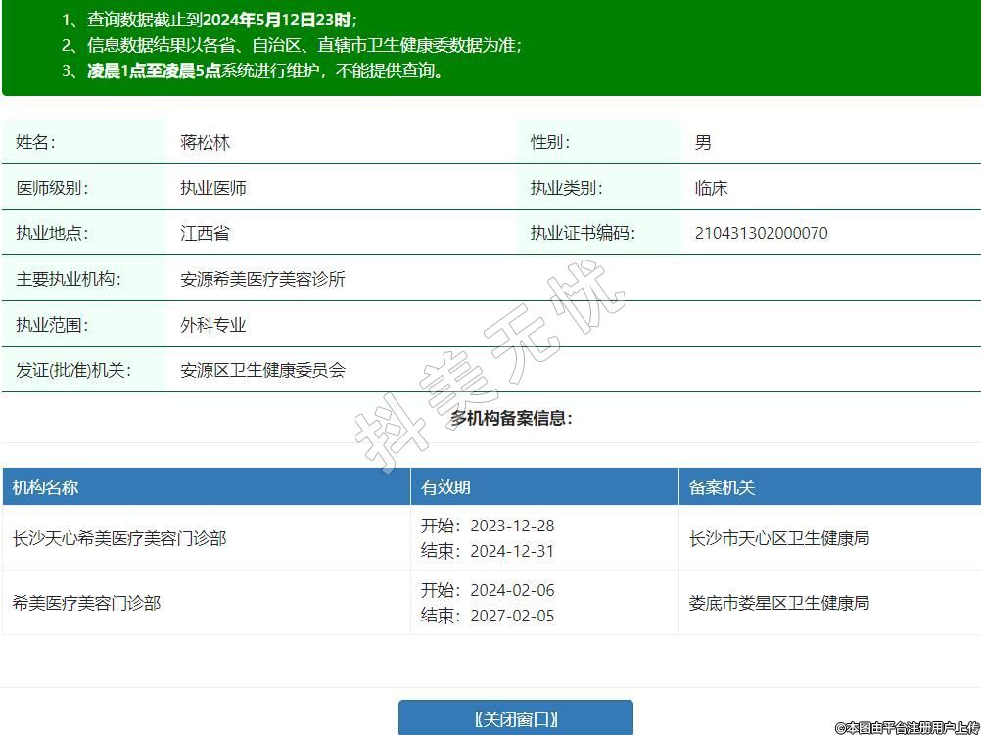Click the 安源希美医疗美容诊所 institution value

coord(262,279)
